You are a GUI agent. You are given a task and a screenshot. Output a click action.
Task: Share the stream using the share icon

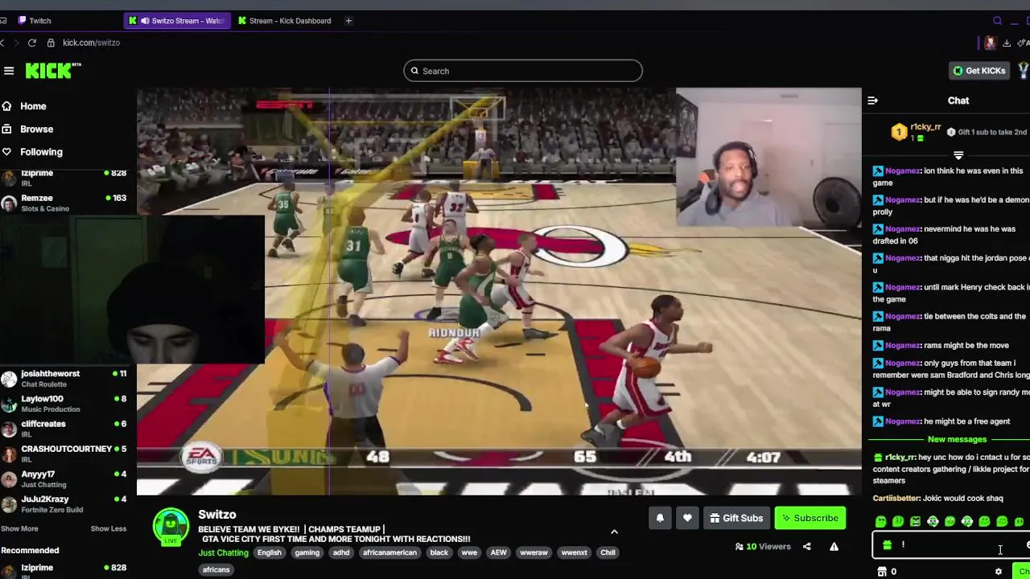(806, 547)
